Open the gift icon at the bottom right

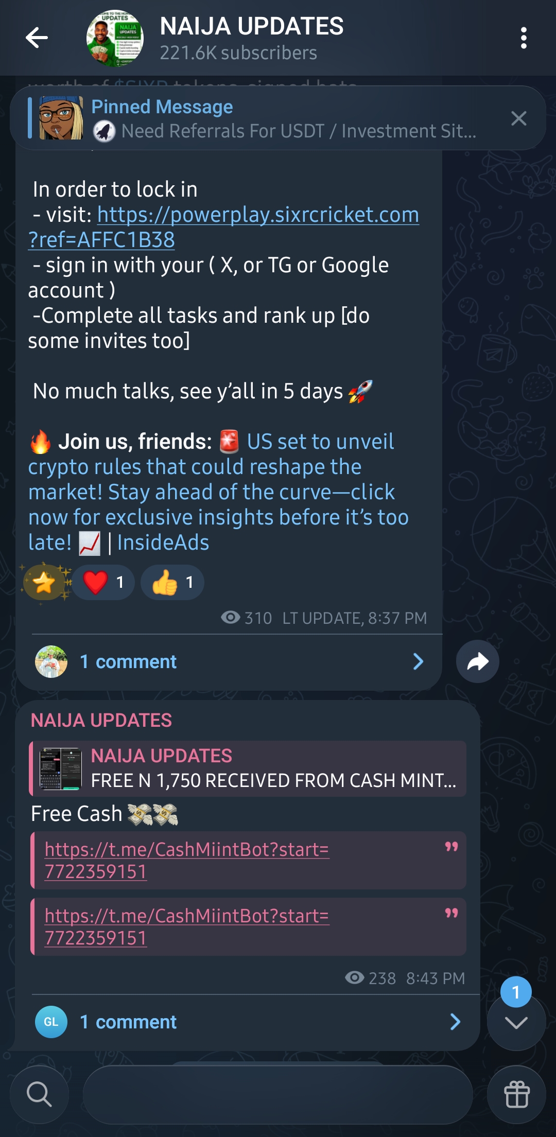click(x=516, y=1094)
